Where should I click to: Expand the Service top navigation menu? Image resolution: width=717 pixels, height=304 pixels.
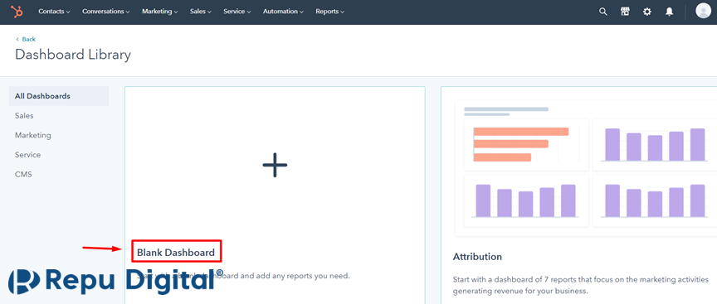[x=237, y=12]
